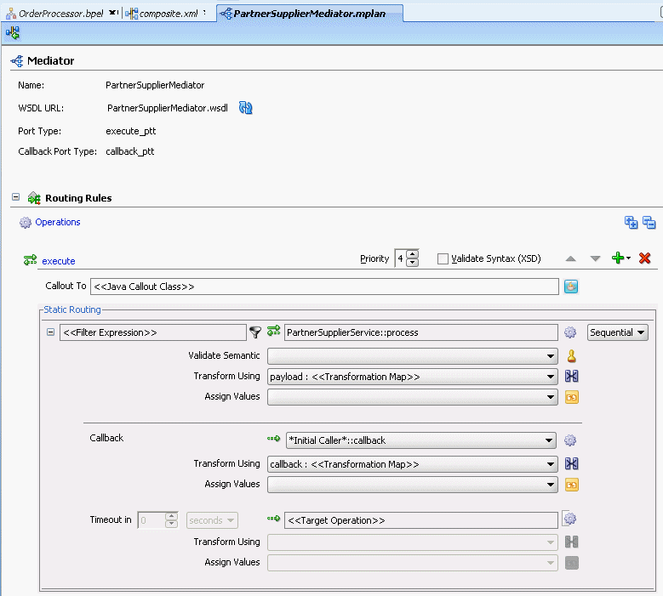Increase Priority value with up spinner
The height and width of the screenshot is (596, 663).
coord(412,254)
